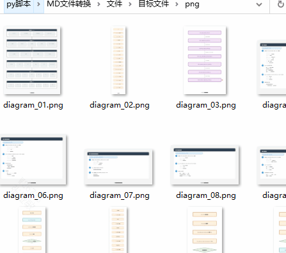Select the partially visible thumbnail right of diagram_08

[x=272, y=165]
